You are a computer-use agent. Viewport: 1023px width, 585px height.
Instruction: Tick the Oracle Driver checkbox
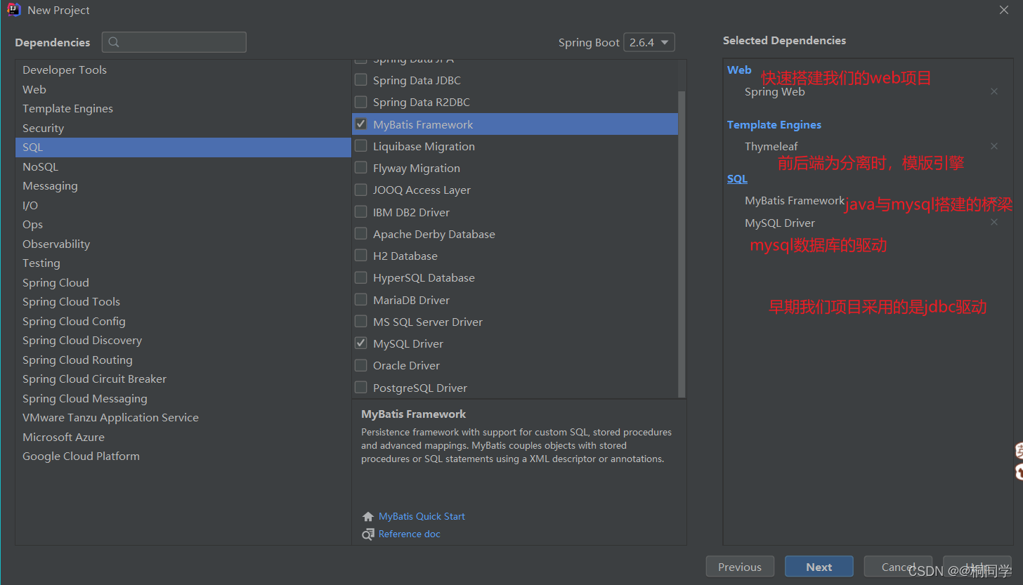(x=360, y=365)
